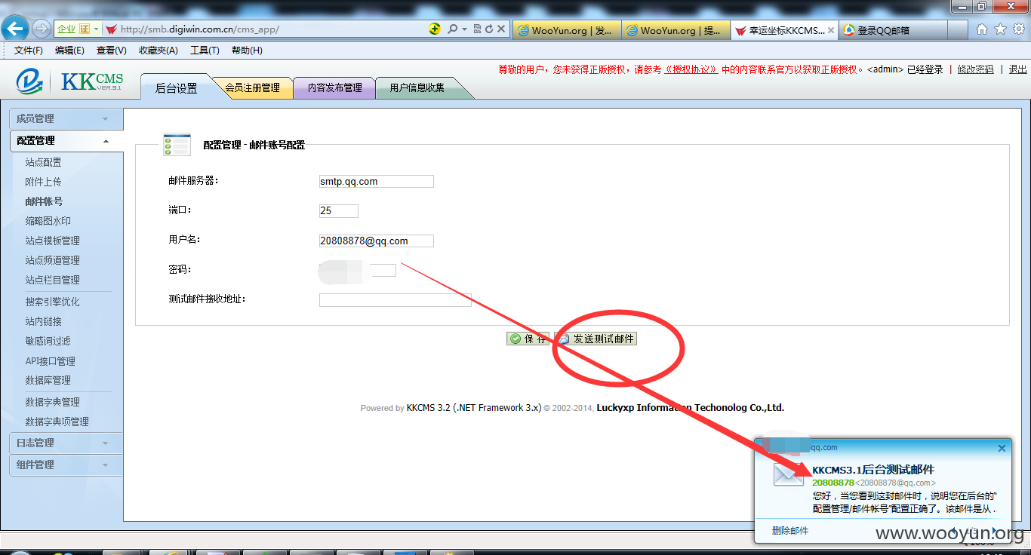
Task: Switch to the 会员注册管理 tab
Action: click(x=252, y=87)
